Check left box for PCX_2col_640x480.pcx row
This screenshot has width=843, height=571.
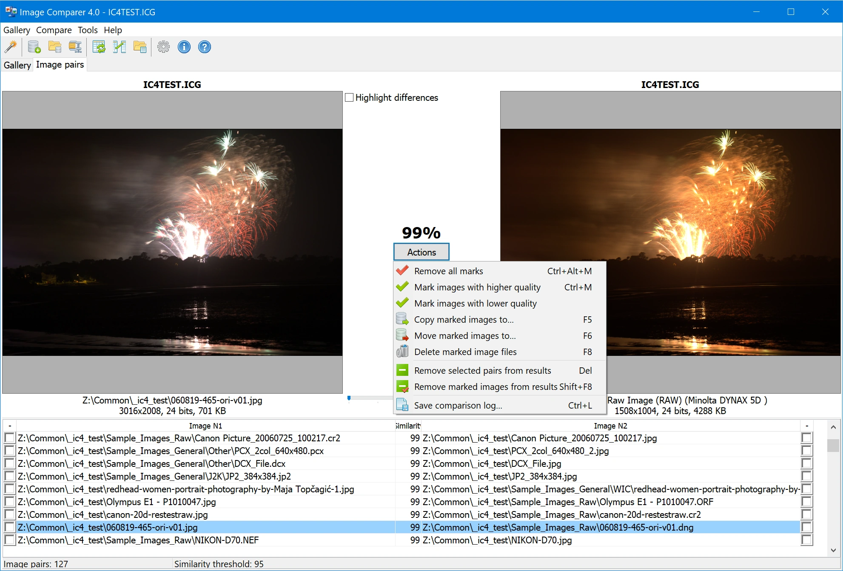[x=9, y=451]
